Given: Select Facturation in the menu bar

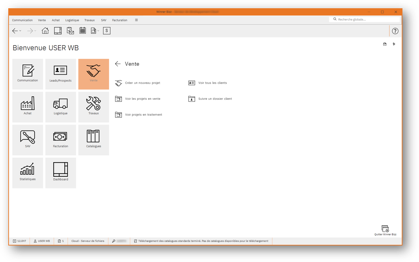Looking at the screenshot, I should click(x=119, y=20).
